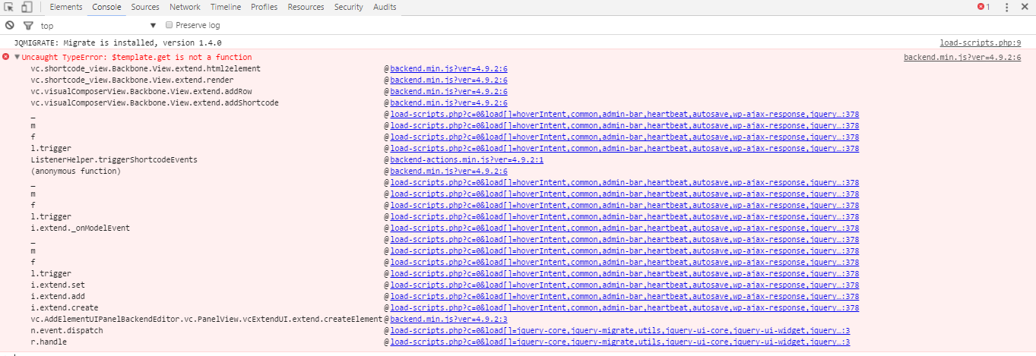Click the ListenerHelper.triggerShortcodeEvents frame text
The image size is (1036, 356).
click(114, 159)
